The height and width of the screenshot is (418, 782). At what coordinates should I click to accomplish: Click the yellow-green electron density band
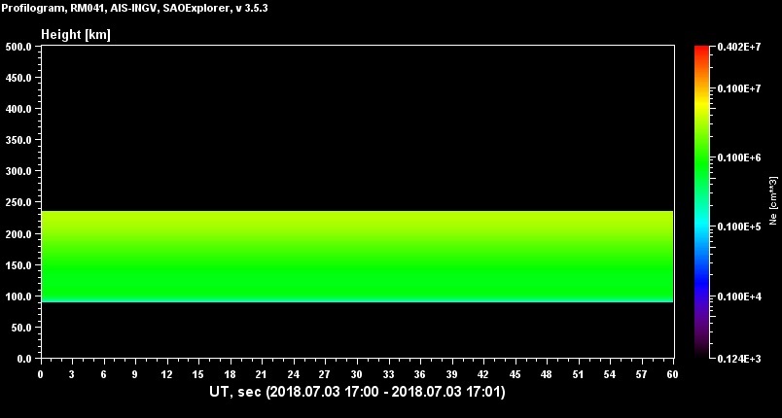click(x=357, y=233)
